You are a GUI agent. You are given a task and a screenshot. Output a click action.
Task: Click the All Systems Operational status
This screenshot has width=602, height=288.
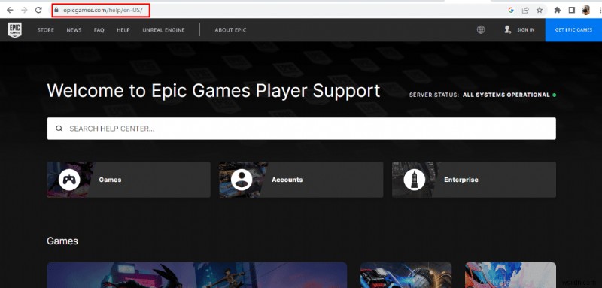pyautogui.click(x=506, y=95)
